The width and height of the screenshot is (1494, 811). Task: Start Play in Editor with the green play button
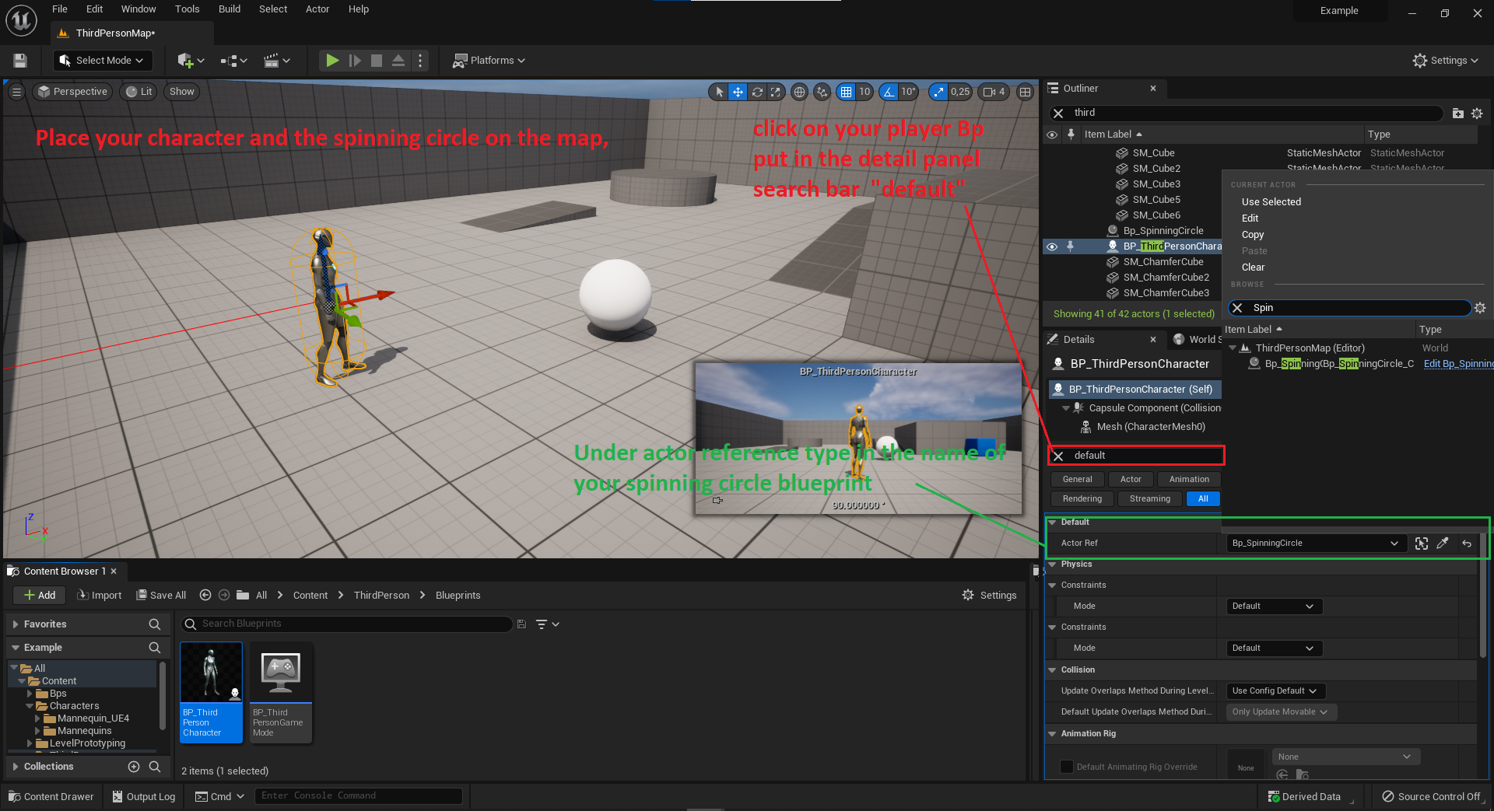click(332, 61)
